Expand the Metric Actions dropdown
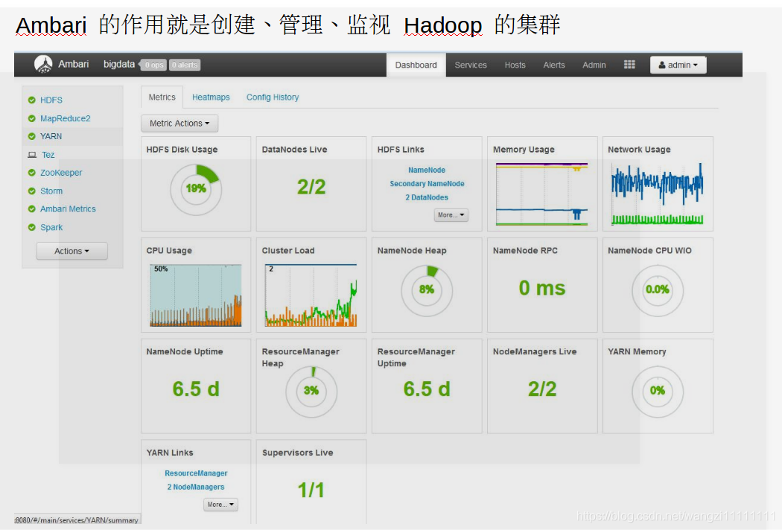 pos(179,123)
